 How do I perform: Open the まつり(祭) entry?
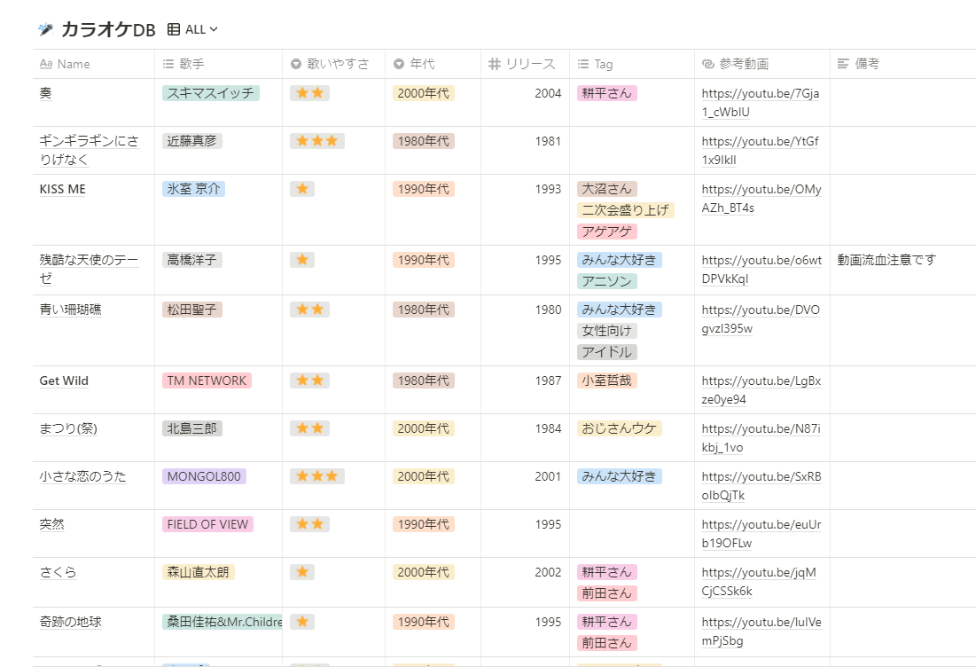(68, 428)
